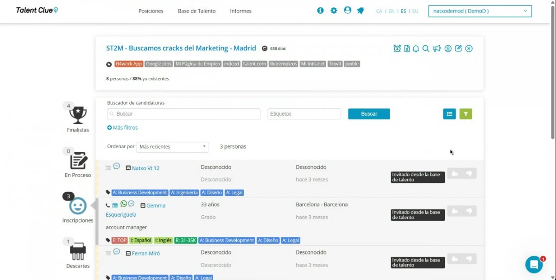Viewport: 556px width, 280px height.
Task: Toggle the blue list view button
Action: pos(449,114)
